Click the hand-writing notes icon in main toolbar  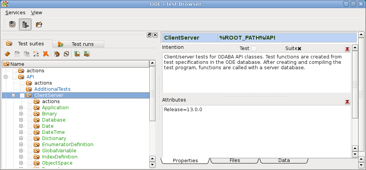(39, 24)
